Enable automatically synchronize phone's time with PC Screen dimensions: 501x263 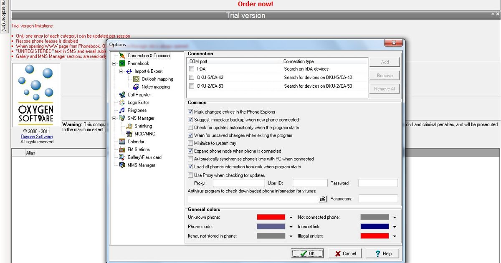coord(190,159)
